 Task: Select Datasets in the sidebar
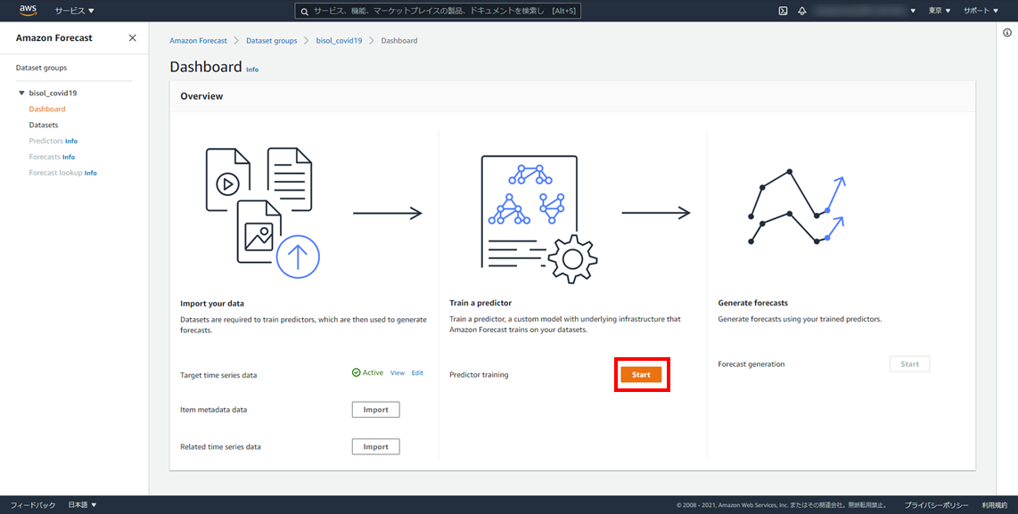tap(44, 125)
